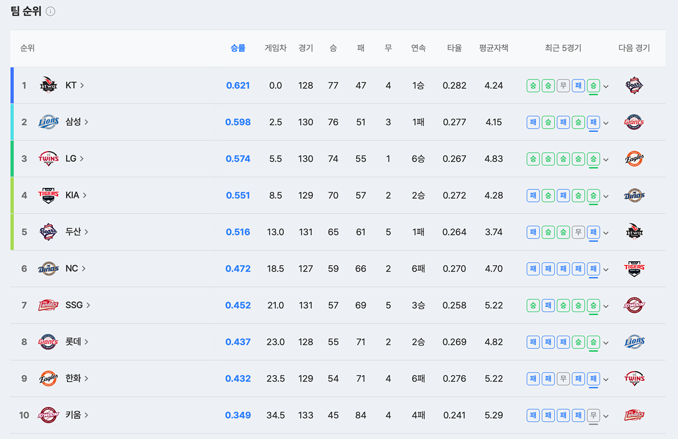Click 키움's games behind 34.5
Viewport: 678px width, 439px height.
pyautogui.click(x=276, y=416)
